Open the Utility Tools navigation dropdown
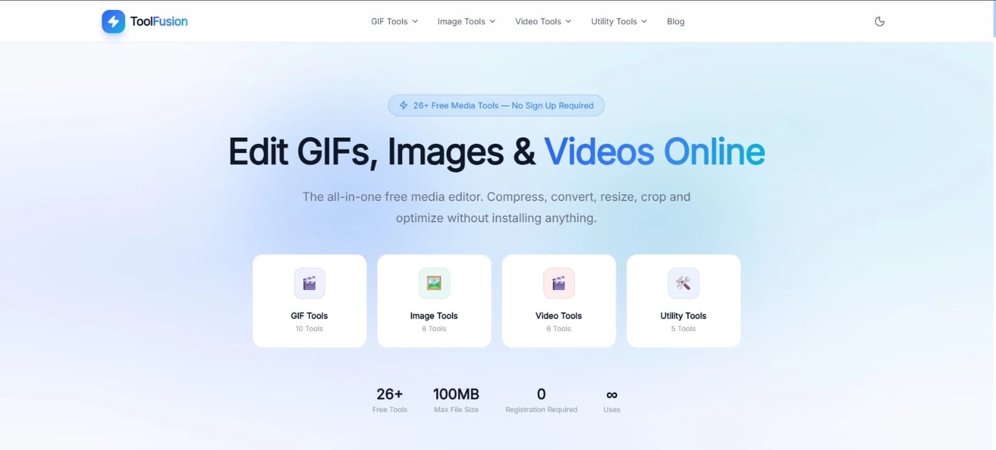996x450 pixels. [x=619, y=21]
